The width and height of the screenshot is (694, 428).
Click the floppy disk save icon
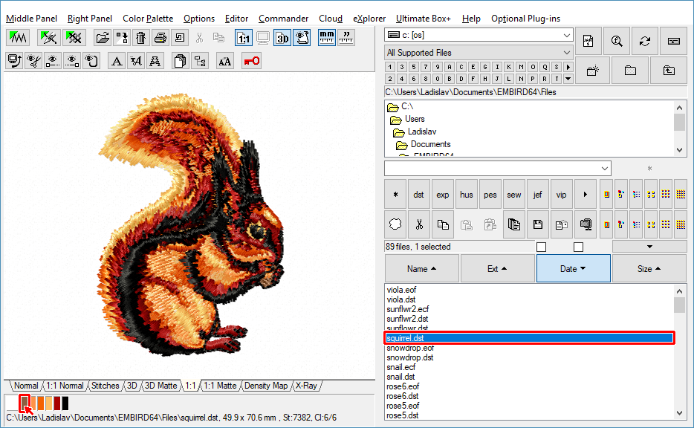point(538,224)
